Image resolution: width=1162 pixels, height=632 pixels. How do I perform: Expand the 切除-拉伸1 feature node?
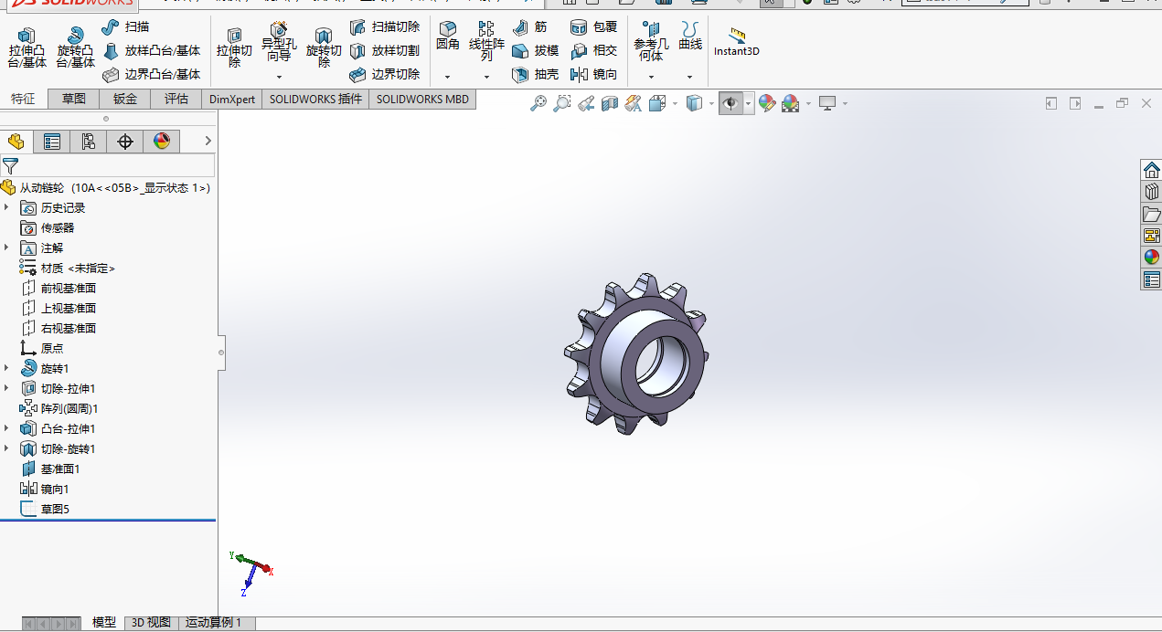(6, 389)
